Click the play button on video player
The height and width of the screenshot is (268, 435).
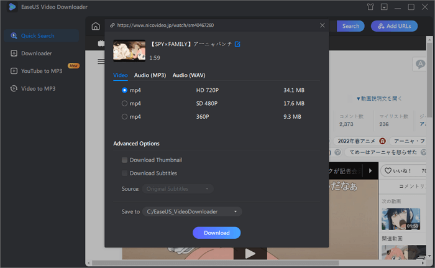click(x=250, y=253)
